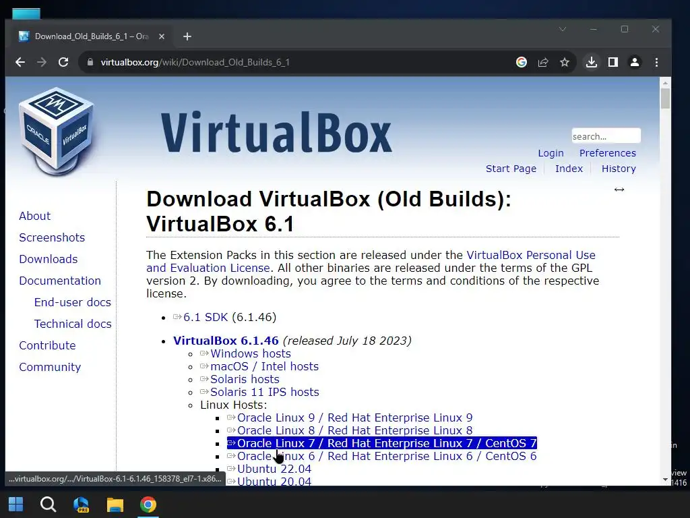Open File Explorer from taskbar
Viewport: 690px width, 518px height.
(x=115, y=505)
